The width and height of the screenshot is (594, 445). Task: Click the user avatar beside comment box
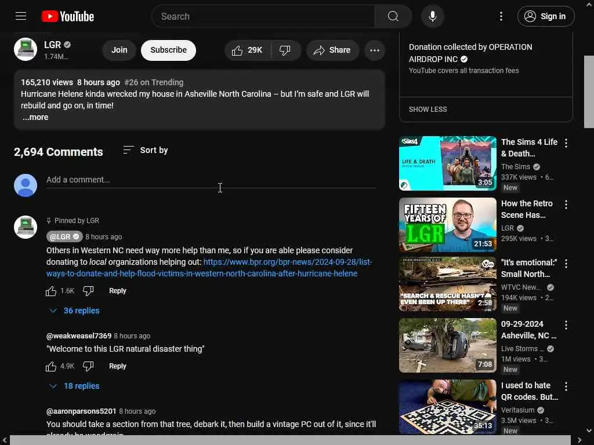26,185
